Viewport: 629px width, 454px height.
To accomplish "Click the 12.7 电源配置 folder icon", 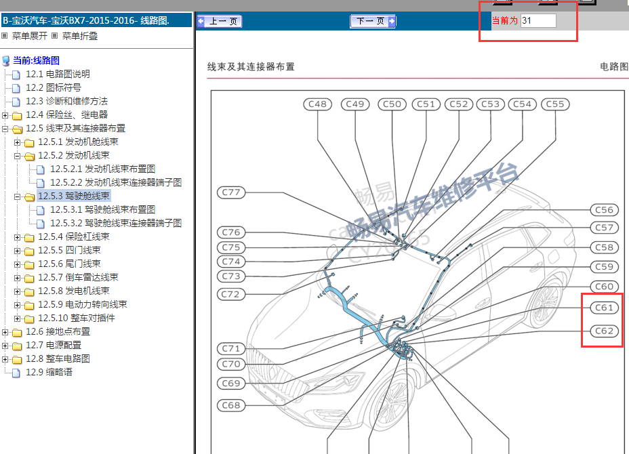I will (17, 346).
